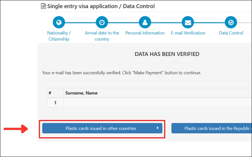
Task: Select row number 1 in applicant table
Action: (x=55, y=103)
